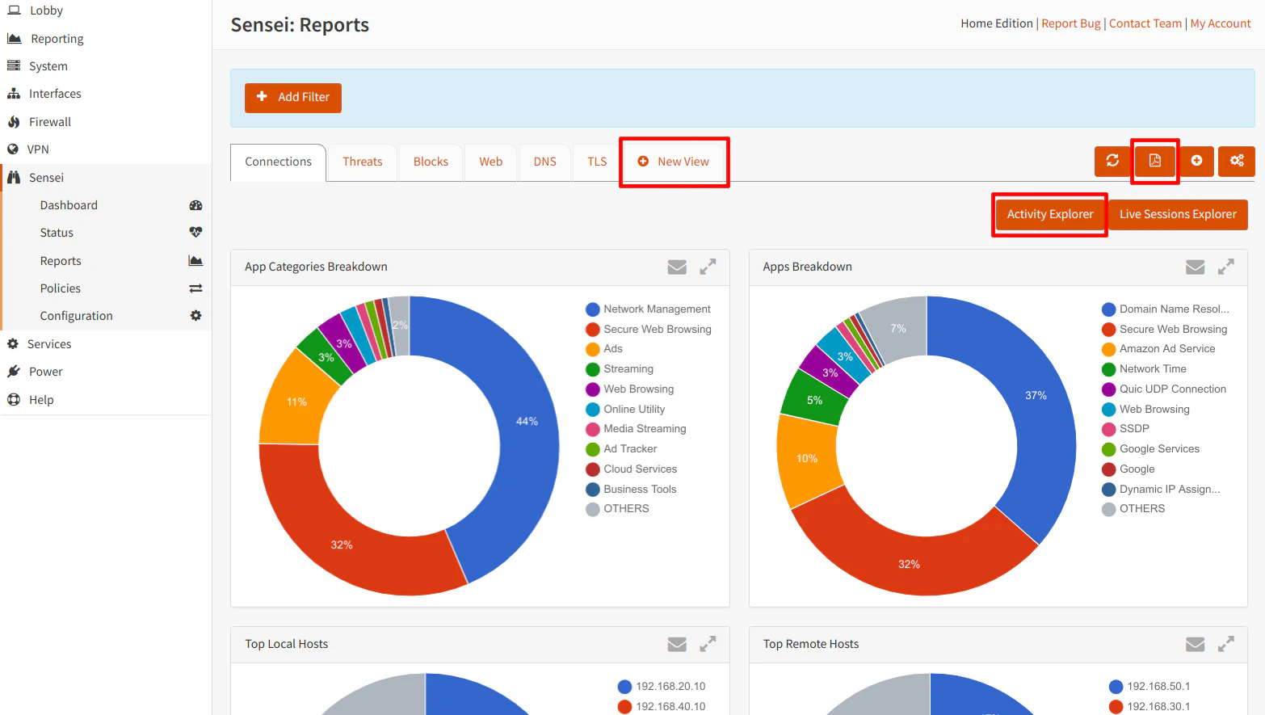The image size is (1265, 715).
Task: Toggle Online Utility legend entry
Action: (624, 410)
